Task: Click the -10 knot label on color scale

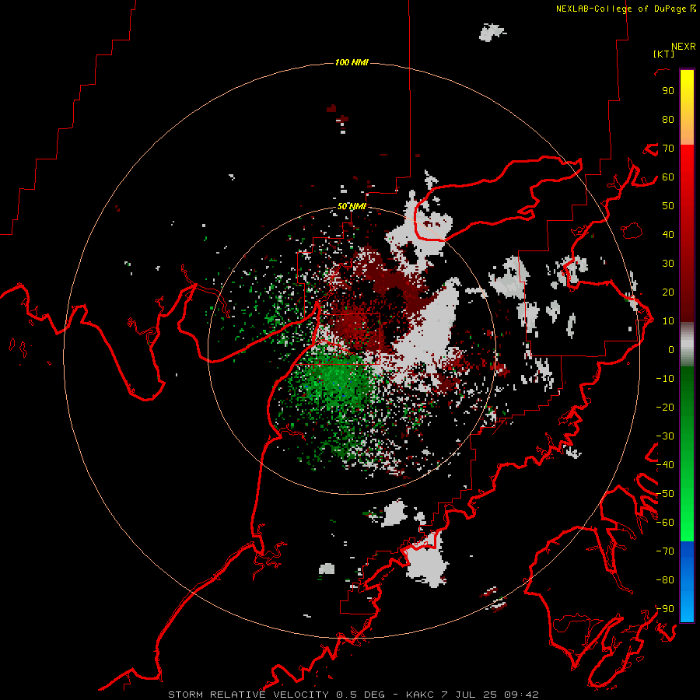Action: (x=665, y=379)
